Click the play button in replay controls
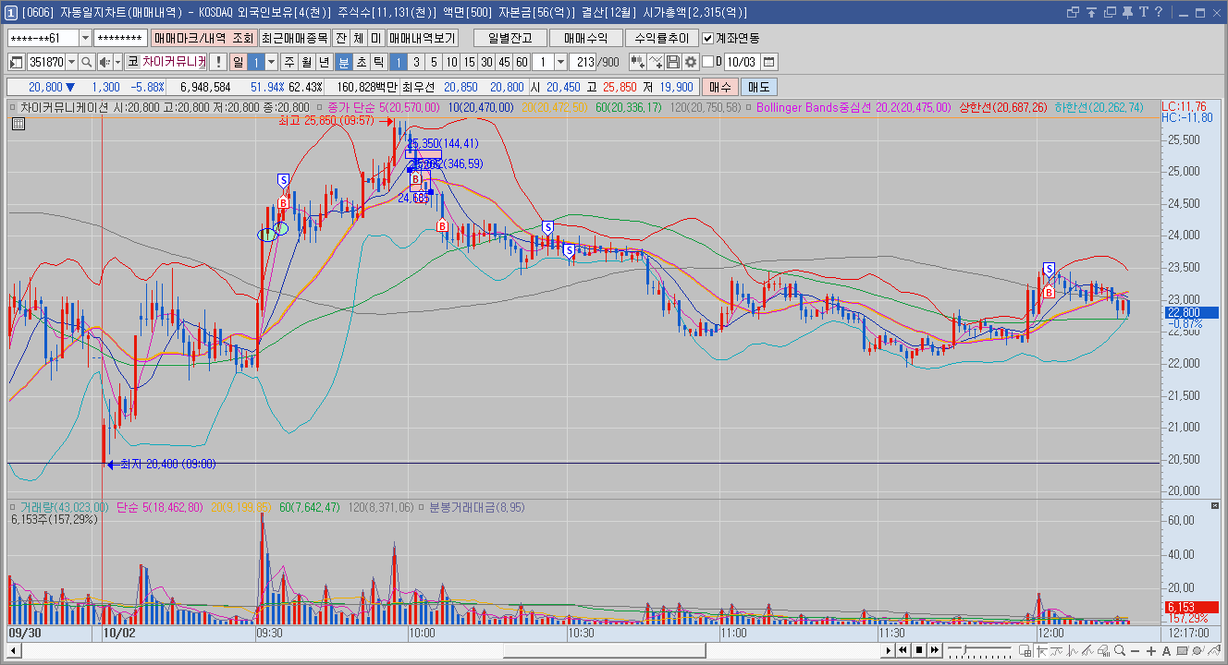This screenshot has height=665, width=1228. pyautogui.click(x=889, y=650)
